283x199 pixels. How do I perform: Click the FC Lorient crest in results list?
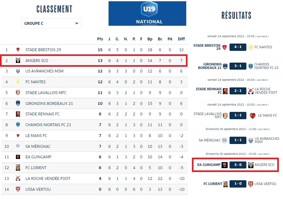tap(226, 184)
